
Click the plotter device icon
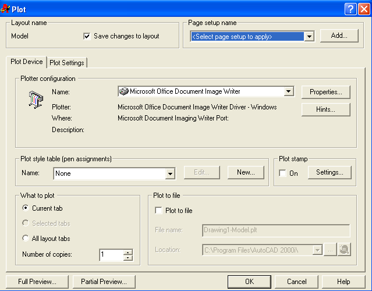point(36,100)
